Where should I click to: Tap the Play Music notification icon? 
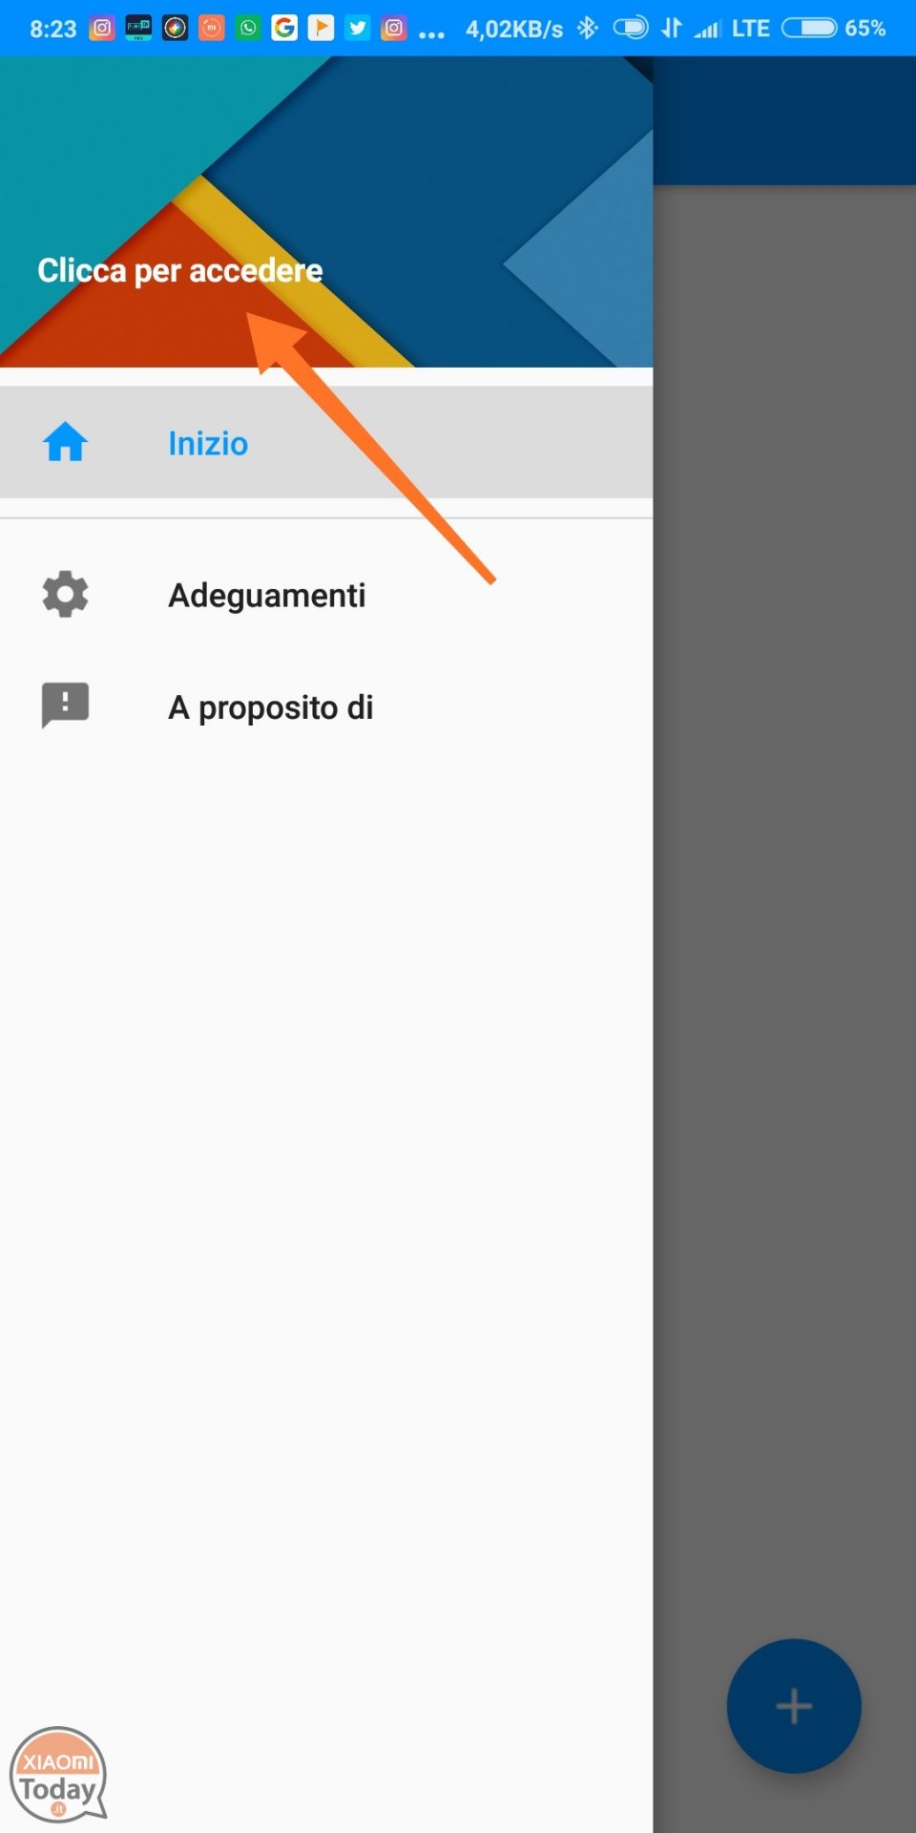pos(322,29)
